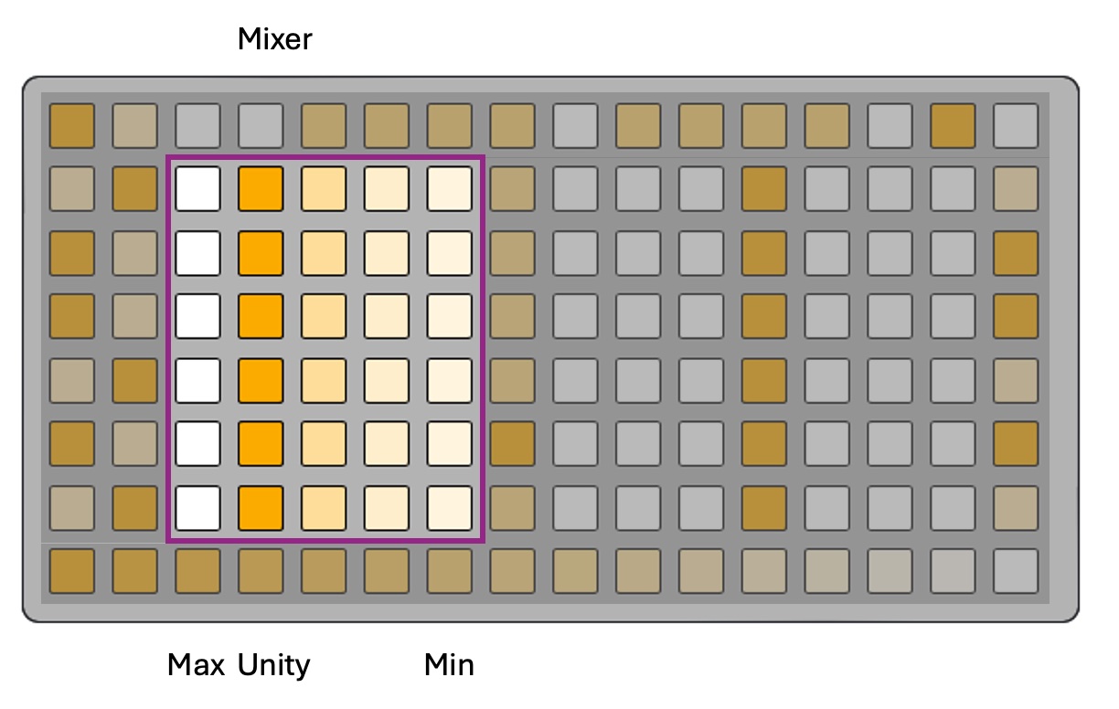Tap the orange Unity pad in third mixer row

(261, 316)
